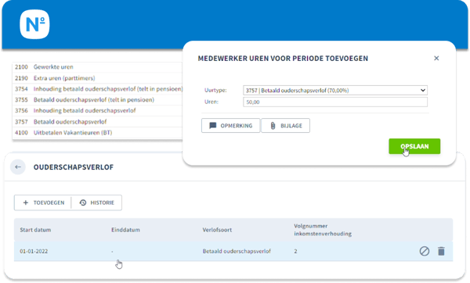This screenshot has width=470, height=283.
Task: Select row 3755 Betaald ouderschapsverlof (telt in pensioen)
Action: 97,99
